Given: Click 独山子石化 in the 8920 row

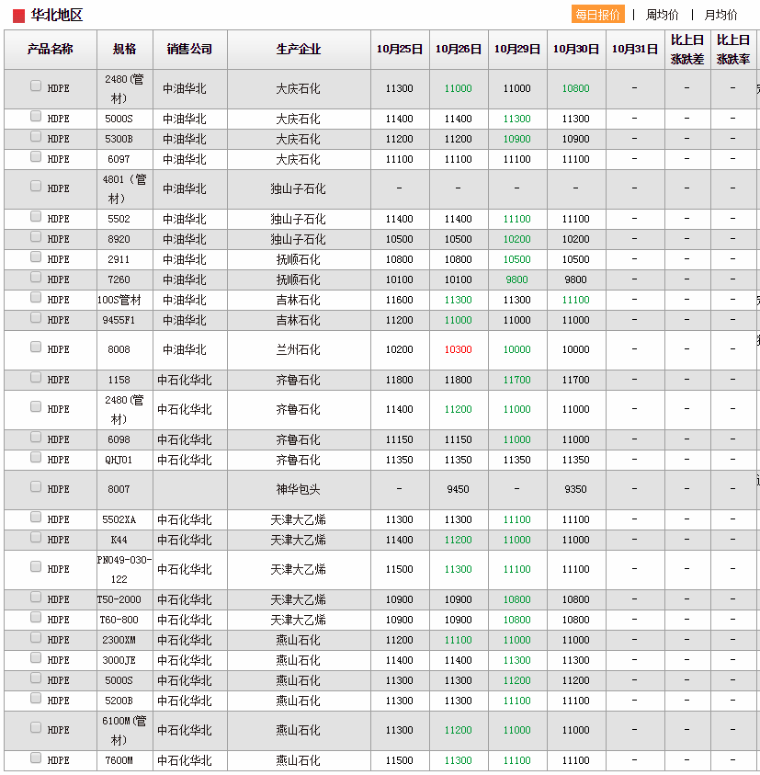Looking at the screenshot, I should (x=298, y=239).
